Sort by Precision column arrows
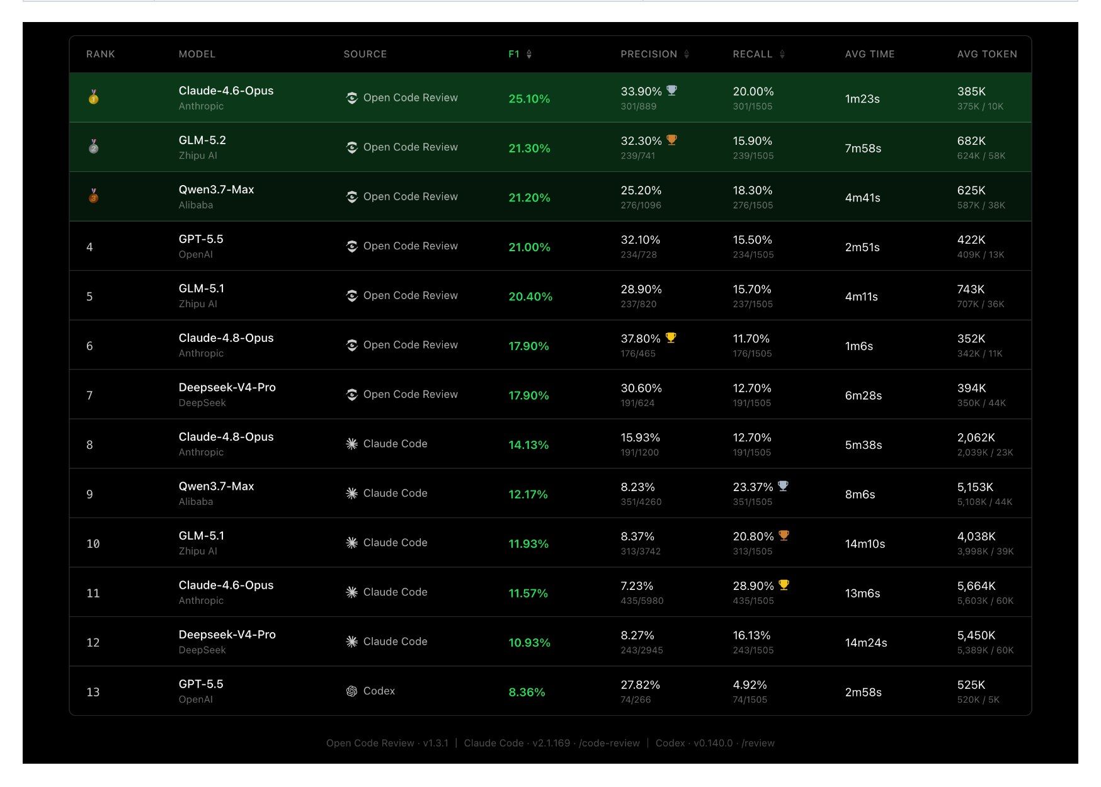Image resolution: width=1101 pixels, height=787 pixels. tap(687, 54)
